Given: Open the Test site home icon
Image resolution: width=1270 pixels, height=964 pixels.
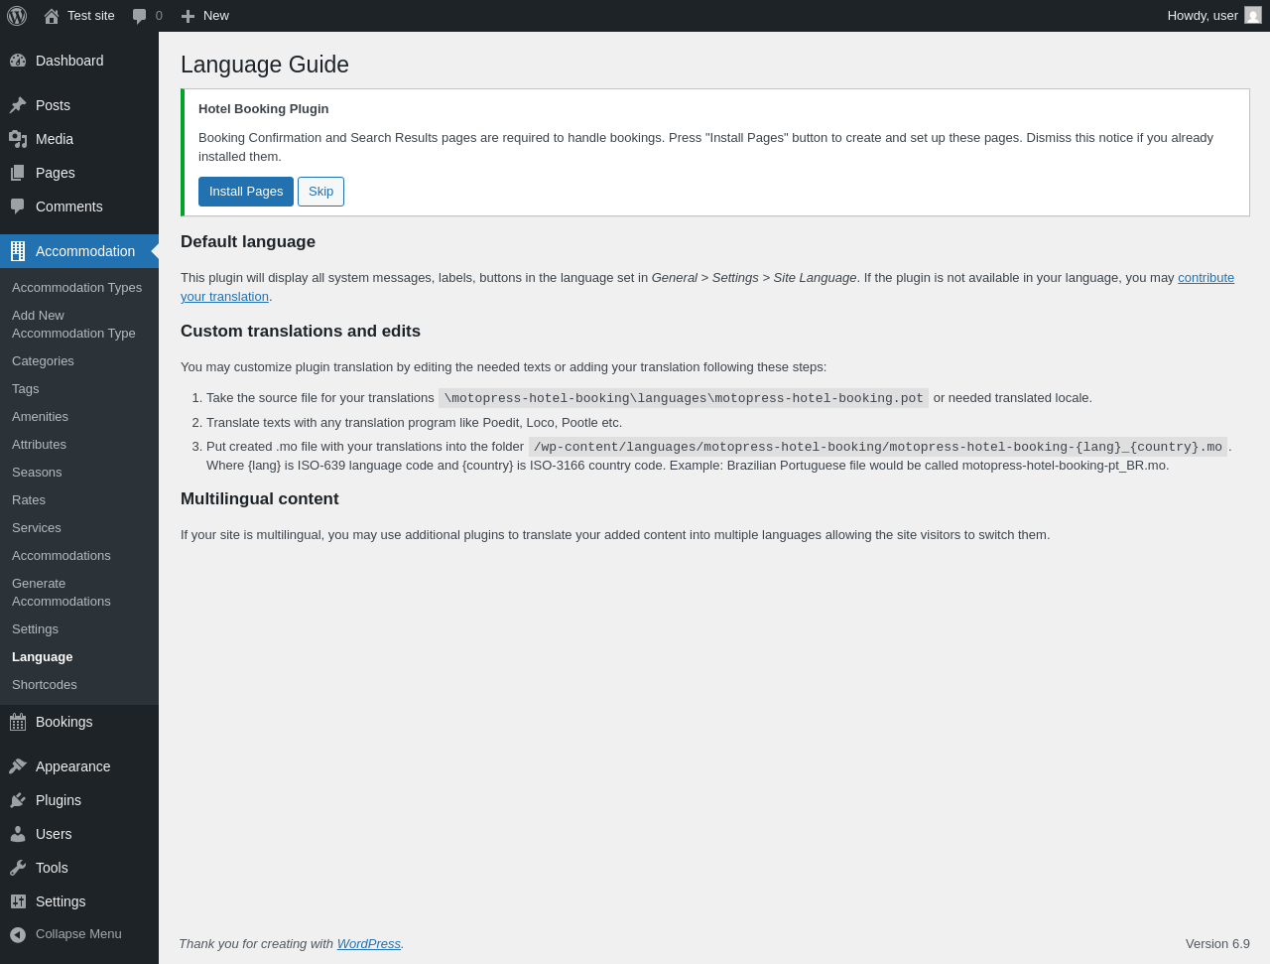Looking at the screenshot, I should [52, 16].
